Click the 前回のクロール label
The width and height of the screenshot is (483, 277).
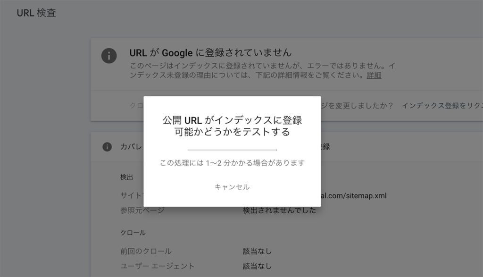pyautogui.click(x=146, y=251)
